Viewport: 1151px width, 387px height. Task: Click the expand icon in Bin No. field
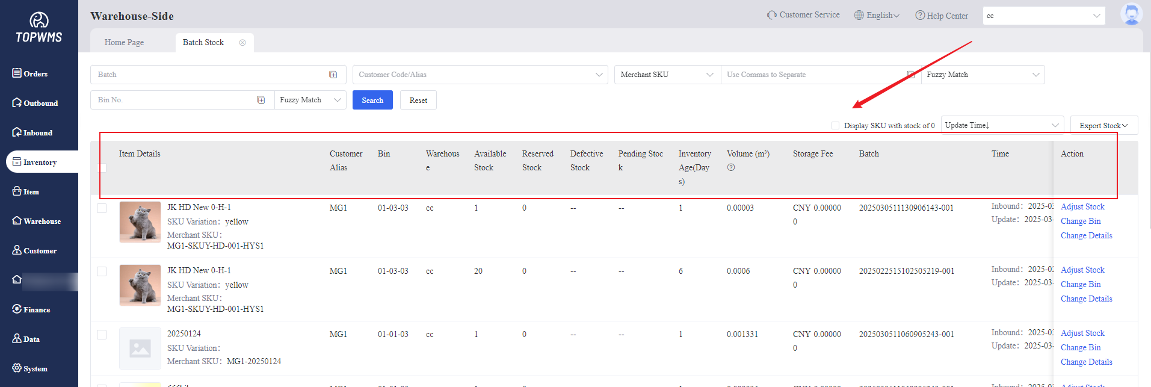pyautogui.click(x=261, y=100)
